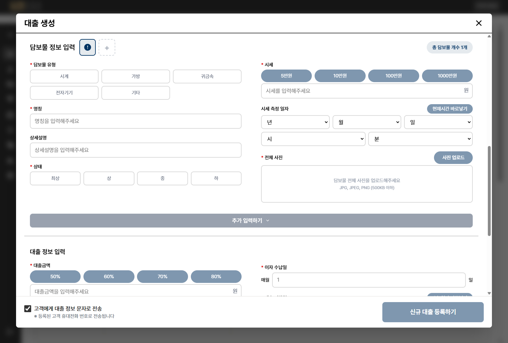This screenshot has width=508, height=343.
Task: Click the 시세 price input field
Action: (x=362, y=91)
